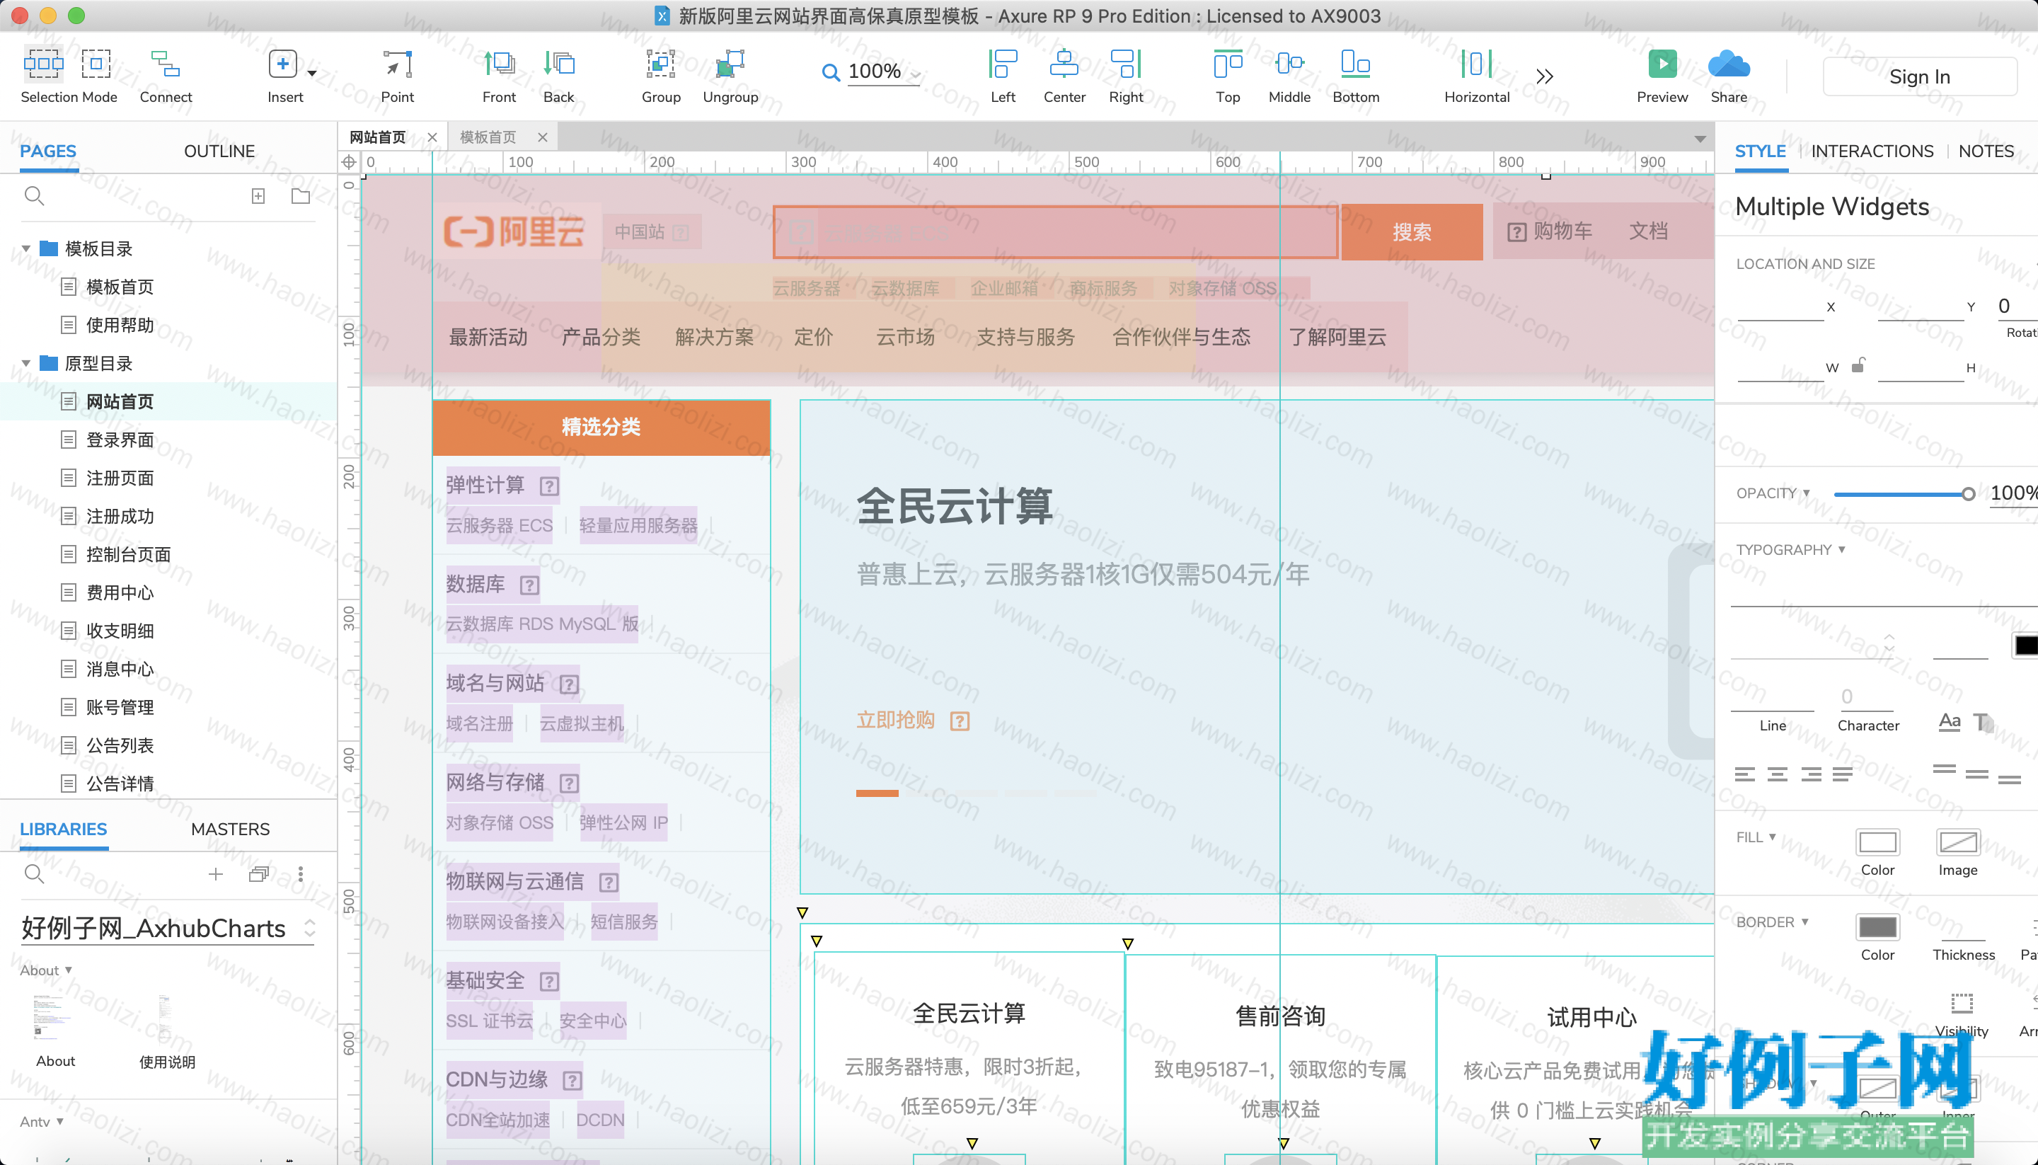The height and width of the screenshot is (1165, 2038).
Task: Align text left in Typography
Action: (x=1745, y=774)
